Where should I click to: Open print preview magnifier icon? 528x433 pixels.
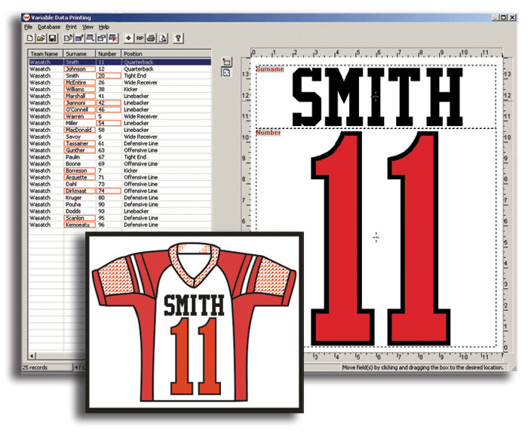[x=163, y=38]
